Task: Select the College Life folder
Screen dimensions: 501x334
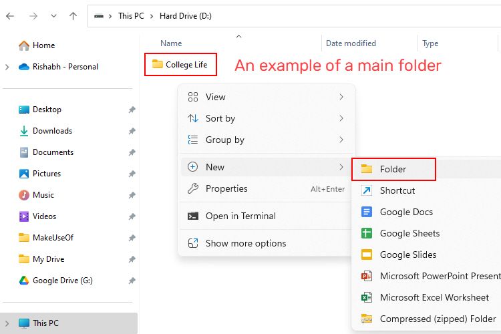Action: [x=180, y=64]
